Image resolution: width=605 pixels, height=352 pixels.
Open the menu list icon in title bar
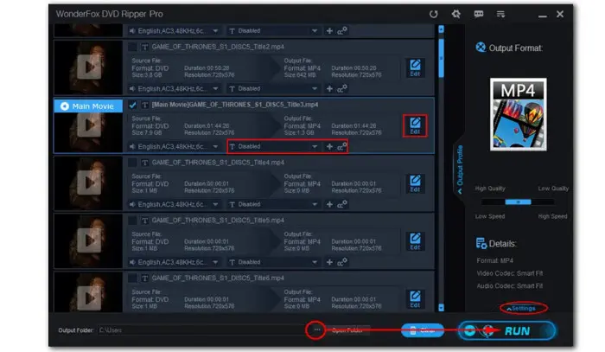pyautogui.click(x=500, y=15)
